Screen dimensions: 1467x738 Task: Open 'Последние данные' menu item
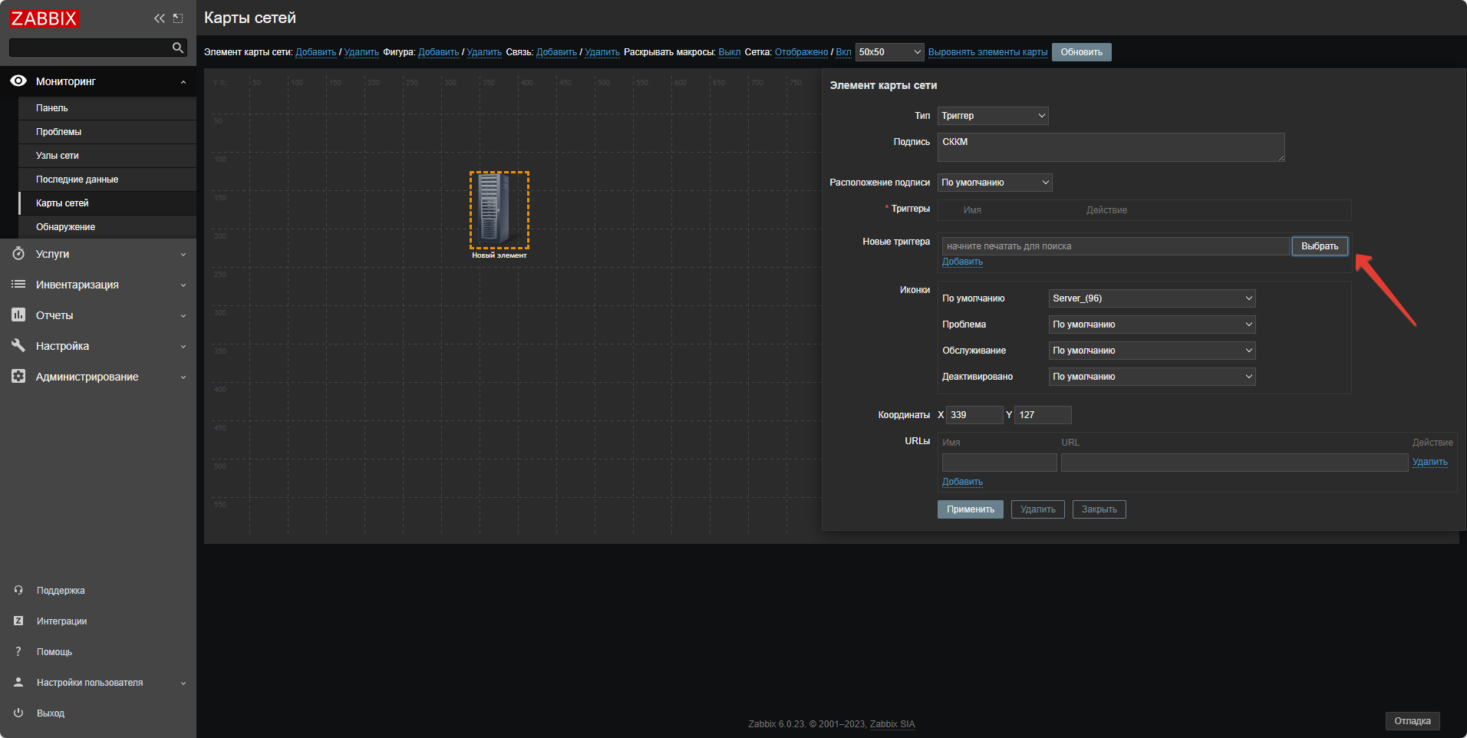77,180
